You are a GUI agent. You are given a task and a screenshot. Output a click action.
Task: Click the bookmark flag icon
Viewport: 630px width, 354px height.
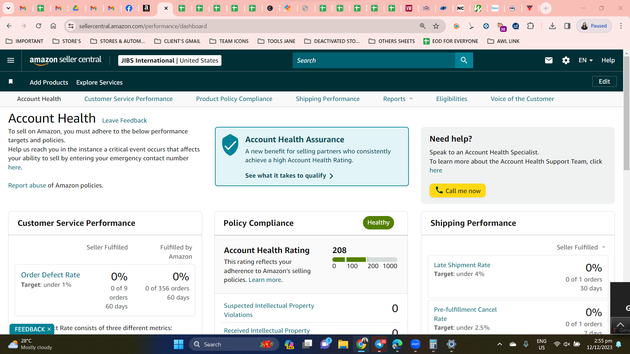pos(10,82)
